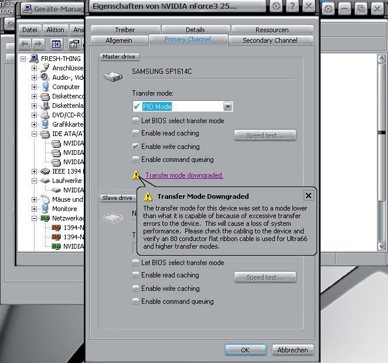Disable write caching for master drive
Viewport: 388px width, 363px height.
tap(135, 147)
